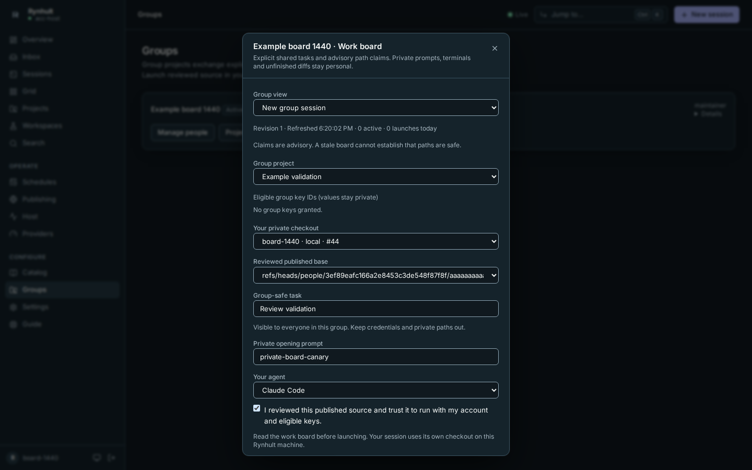Click the Search magnifier icon in the sidebar
Screen dimensions: 752x470
click(14, 143)
